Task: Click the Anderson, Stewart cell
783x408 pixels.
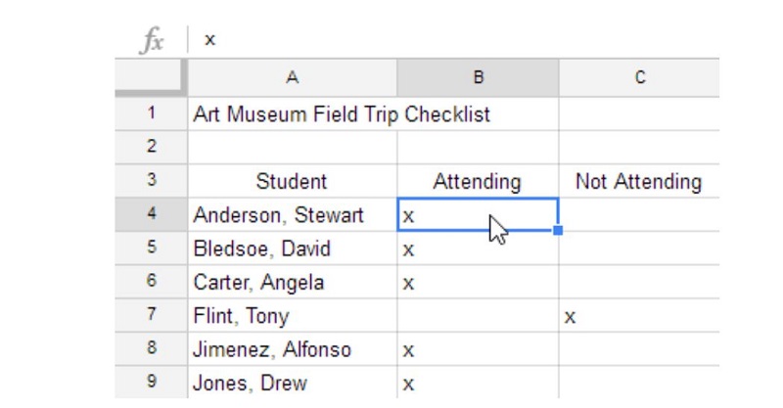Action: 293,214
